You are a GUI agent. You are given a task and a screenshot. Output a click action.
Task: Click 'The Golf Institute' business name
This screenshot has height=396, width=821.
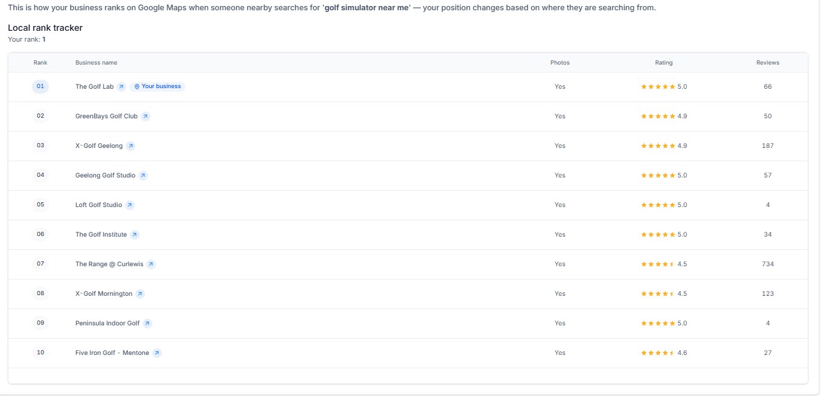(101, 234)
